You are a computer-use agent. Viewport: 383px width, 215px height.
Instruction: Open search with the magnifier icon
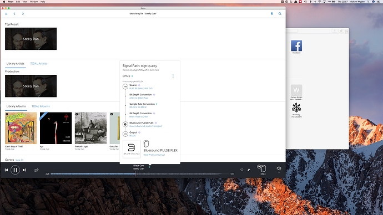pos(280,14)
